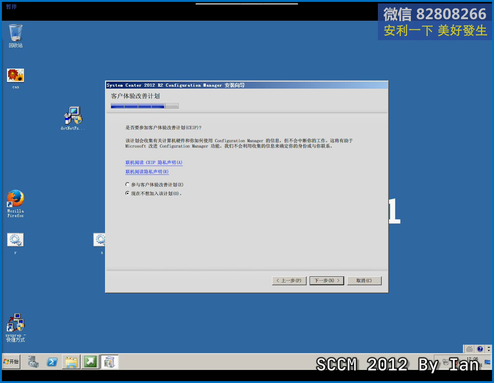
Task: Open the language bar help icon
Action: pos(480,349)
